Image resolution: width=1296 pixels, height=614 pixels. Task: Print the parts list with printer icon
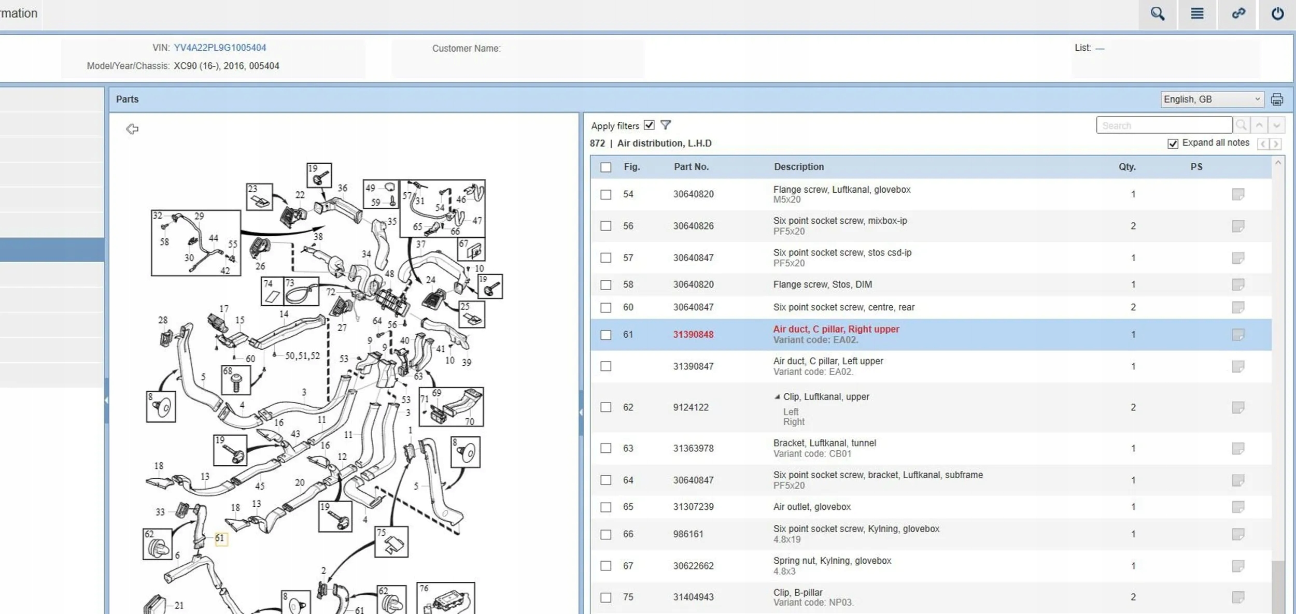[x=1277, y=99]
